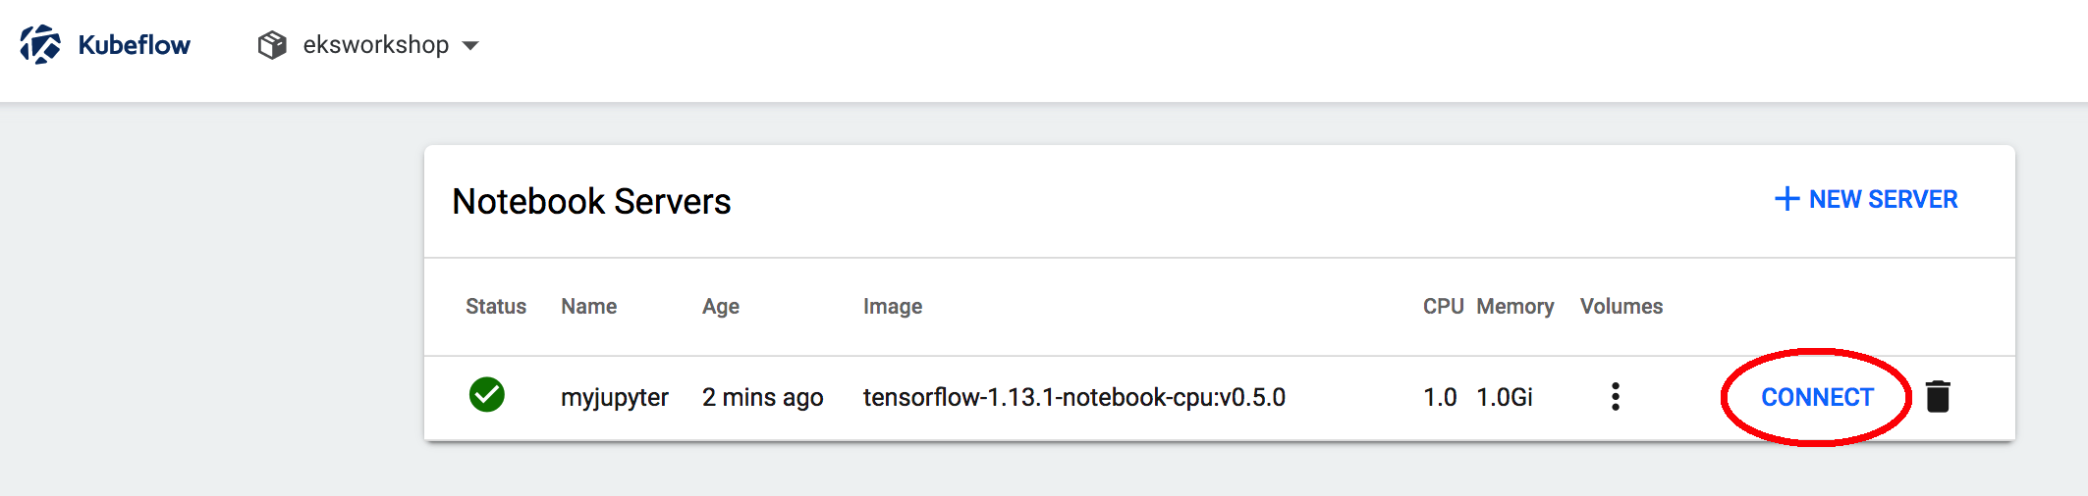Viewport: 2088px width, 496px height.
Task: Select the Name column header
Action: click(588, 307)
